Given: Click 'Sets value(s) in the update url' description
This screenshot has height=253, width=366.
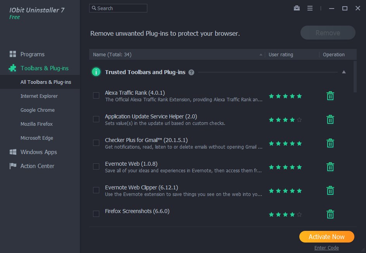Looking at the screenshot, I should [x=165, y=123].
